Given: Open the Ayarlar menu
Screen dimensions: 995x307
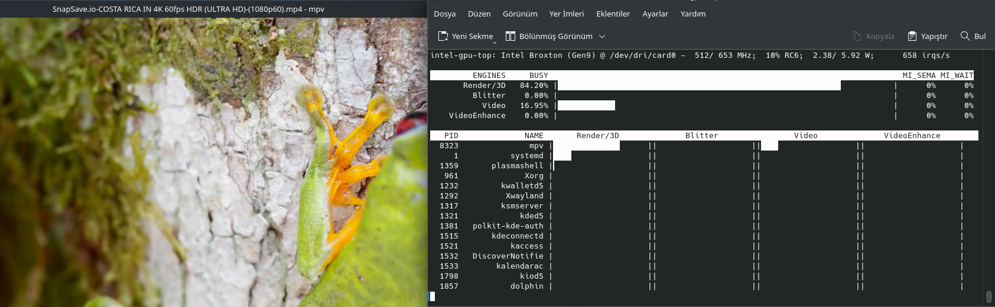Looking at the screenshot, I should pos(655,14).
